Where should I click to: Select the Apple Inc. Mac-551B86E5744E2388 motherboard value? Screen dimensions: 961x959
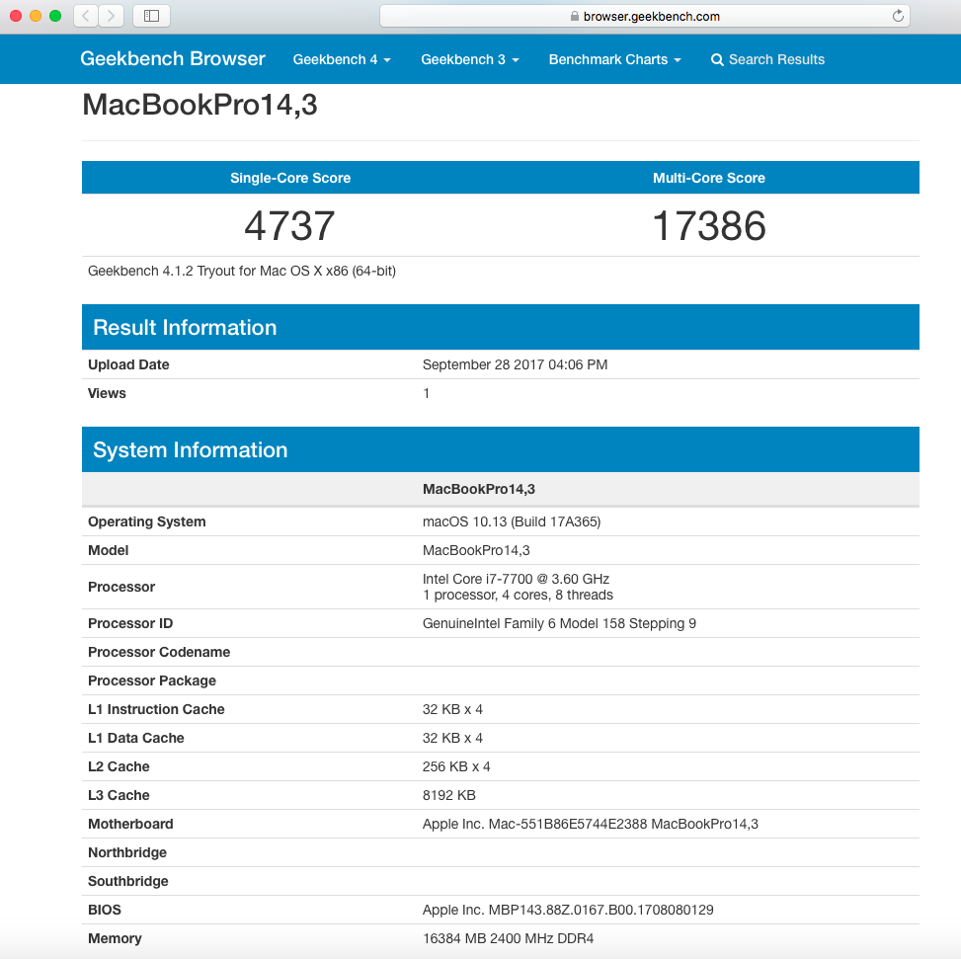point(591,824)
